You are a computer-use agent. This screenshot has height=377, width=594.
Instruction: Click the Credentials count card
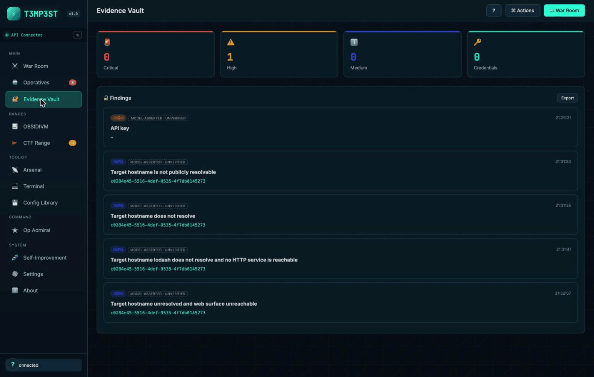pyautogui.click(x=526, y=54)
